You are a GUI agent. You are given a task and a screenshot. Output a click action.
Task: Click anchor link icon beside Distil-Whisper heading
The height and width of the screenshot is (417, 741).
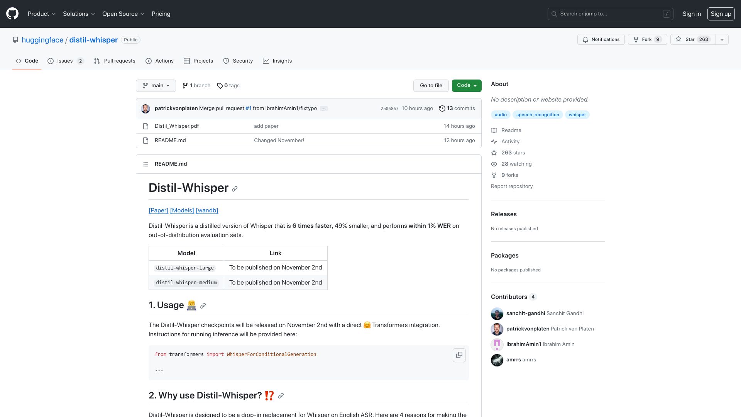(x=235, y=189)
